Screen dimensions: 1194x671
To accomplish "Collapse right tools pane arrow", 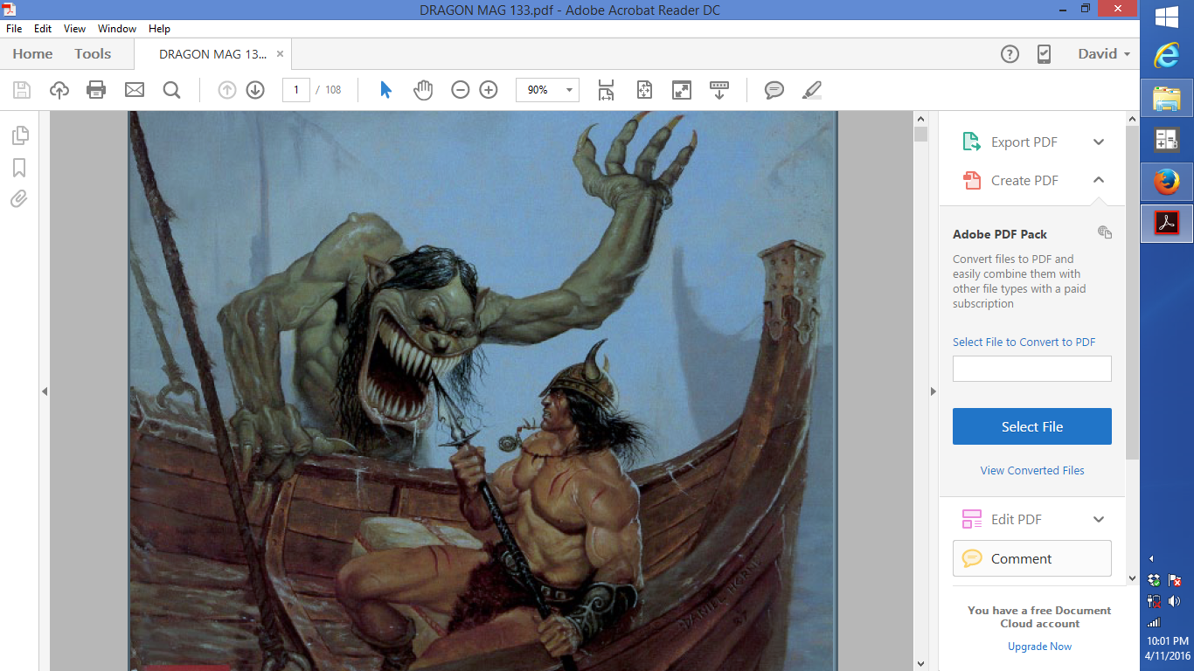I will 934,392.
